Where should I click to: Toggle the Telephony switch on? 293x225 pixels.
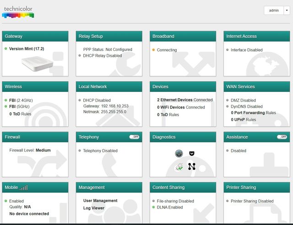tap(134, 137)
